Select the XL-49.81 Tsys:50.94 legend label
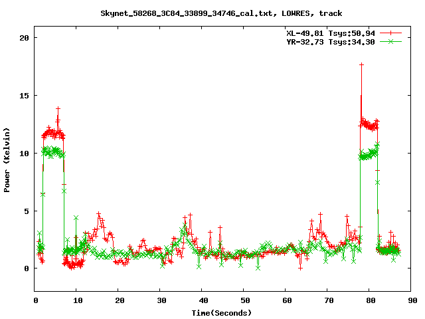This screenshot has width=425, height=319. [331, 33]
